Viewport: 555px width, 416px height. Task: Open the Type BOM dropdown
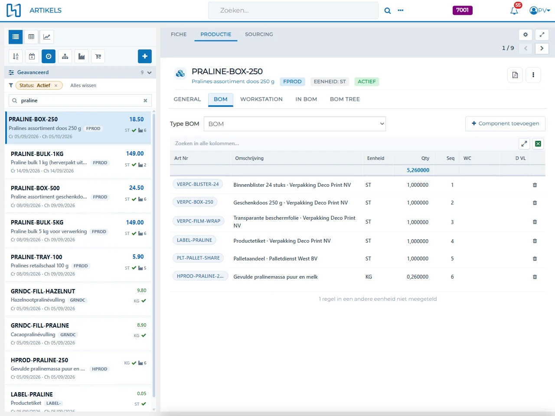coord(294,124)
